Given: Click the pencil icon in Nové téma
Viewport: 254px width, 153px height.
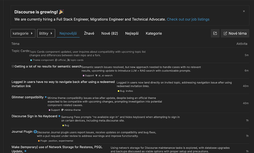Looking at the screenshot, I should click(225, 33).
